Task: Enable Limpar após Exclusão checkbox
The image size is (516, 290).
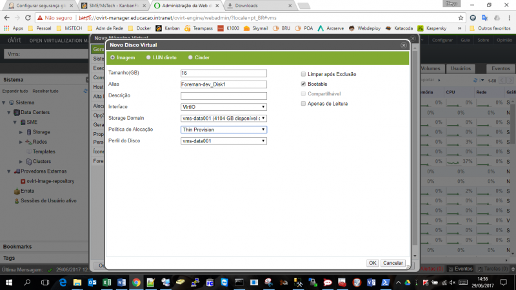Action: pyautogui.click(x=303, y=74)
